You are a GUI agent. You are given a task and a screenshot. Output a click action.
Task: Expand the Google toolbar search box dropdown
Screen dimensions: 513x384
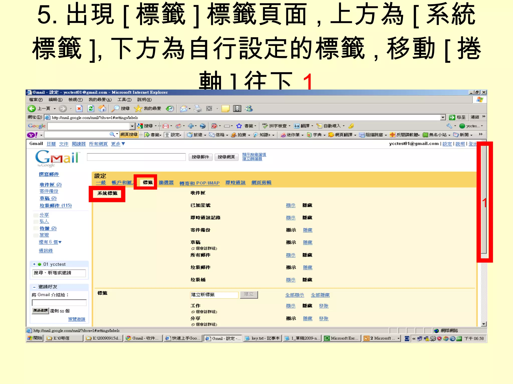pyautogui.click(x=132, y=126)
